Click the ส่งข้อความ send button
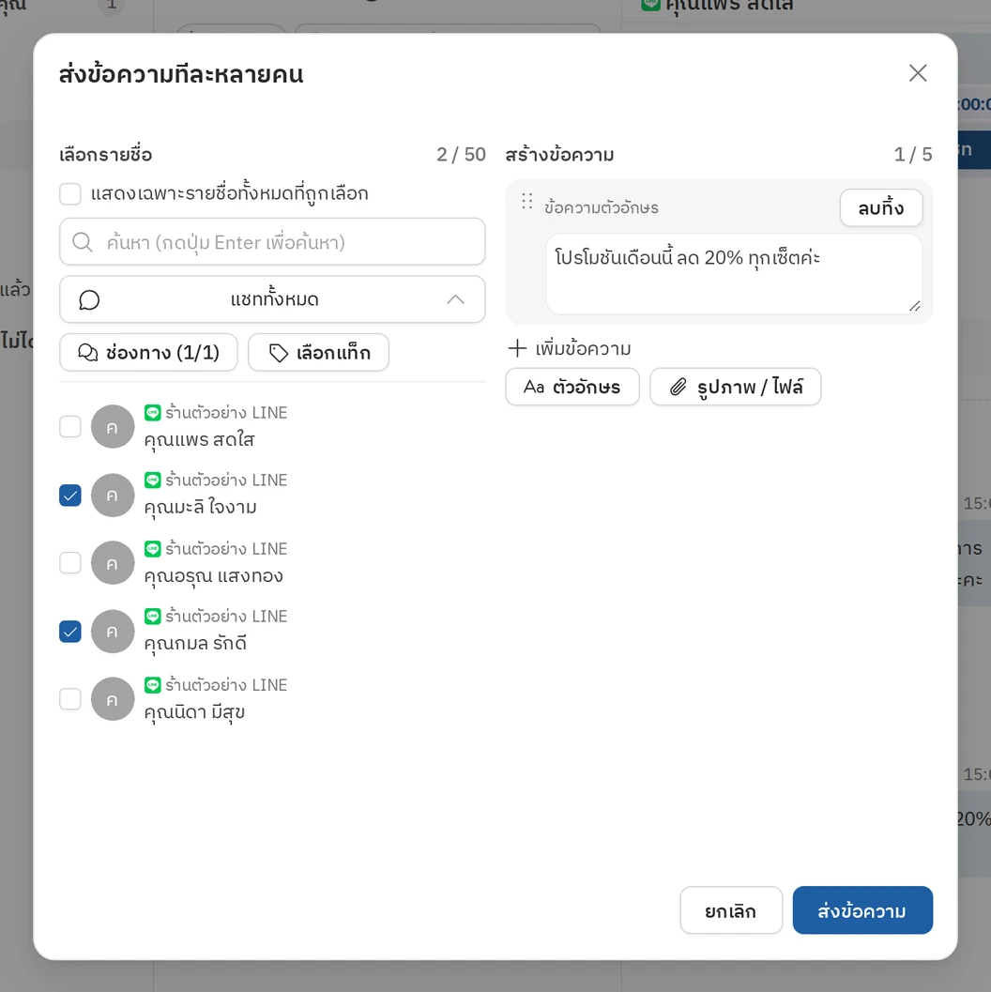The width and height of the screenshot is (991, 992). pos(862,910)
